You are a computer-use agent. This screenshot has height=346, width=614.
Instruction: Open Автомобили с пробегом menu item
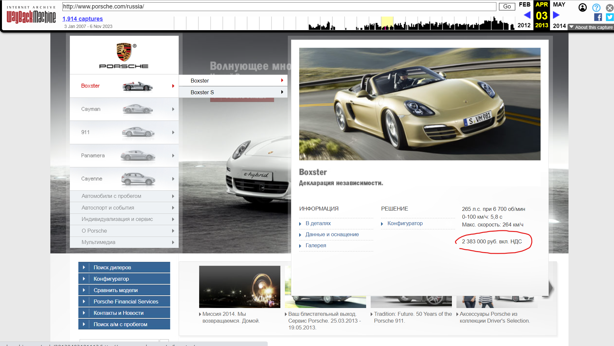(124, 196)
